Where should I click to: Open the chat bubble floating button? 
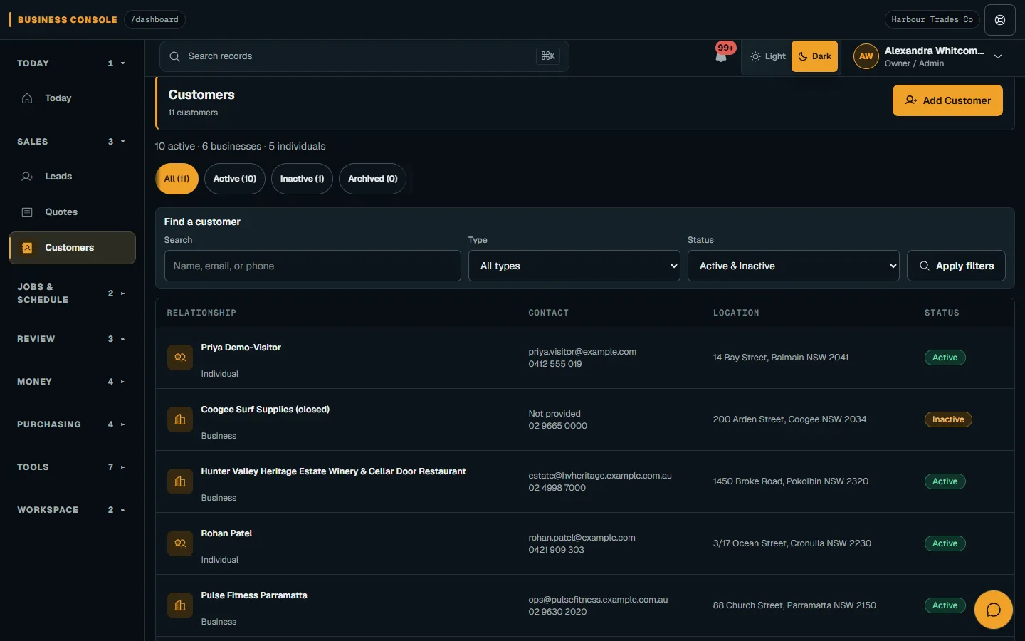tap(993, 610)
